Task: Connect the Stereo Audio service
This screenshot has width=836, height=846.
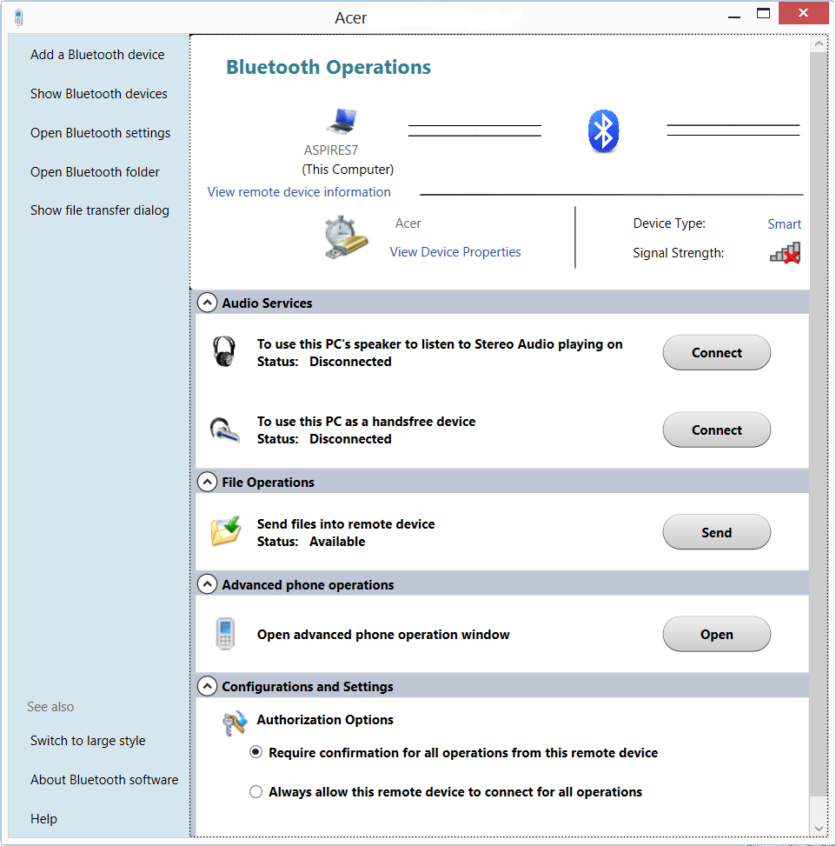Action: [x=716, y=352]
